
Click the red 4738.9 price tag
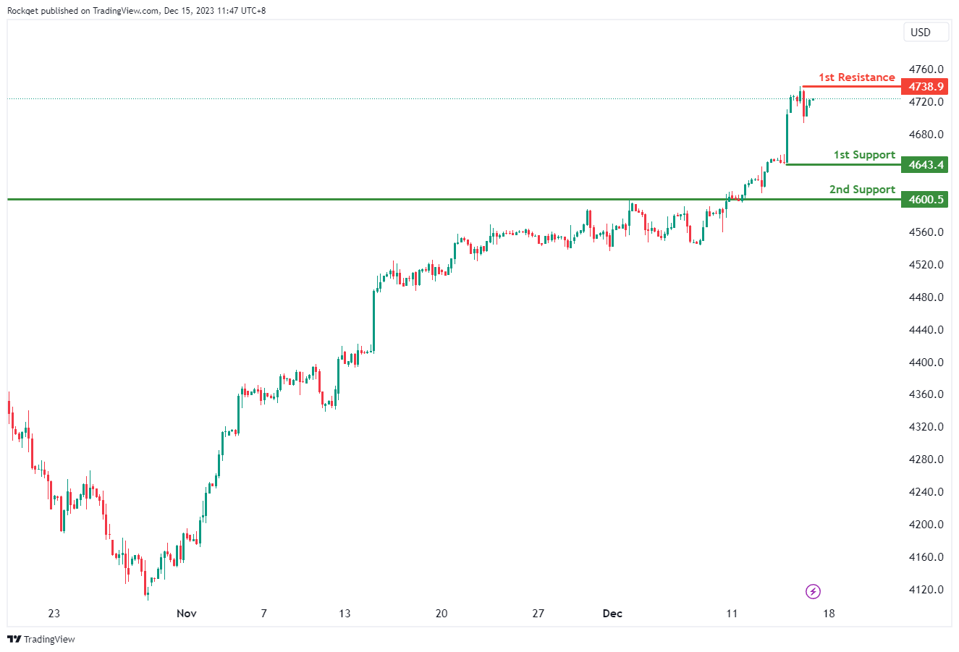coord(926,87)
